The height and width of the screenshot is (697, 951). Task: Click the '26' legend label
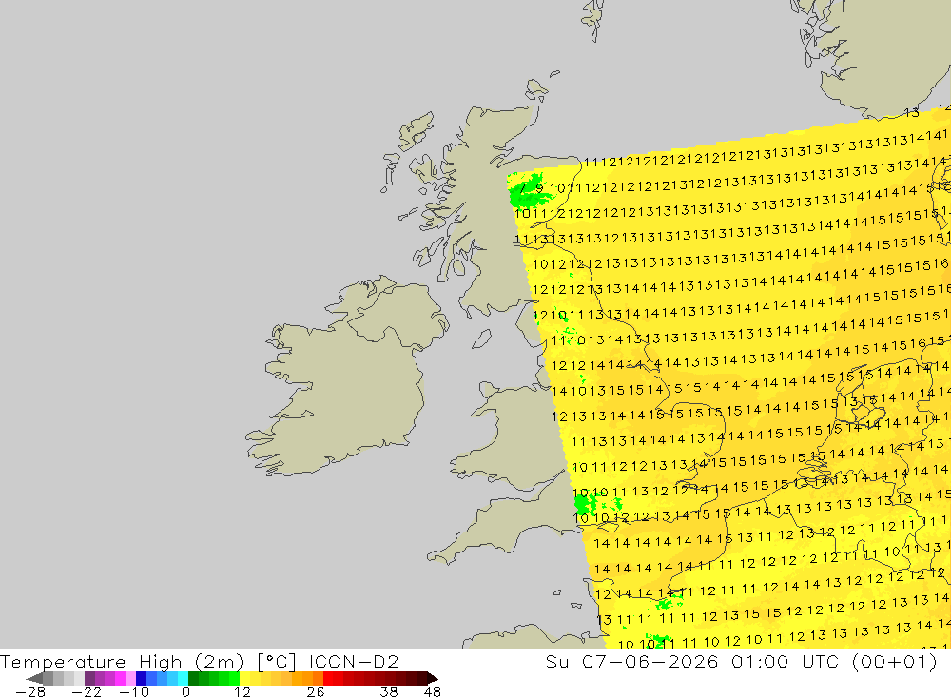(x=316, y=692)
